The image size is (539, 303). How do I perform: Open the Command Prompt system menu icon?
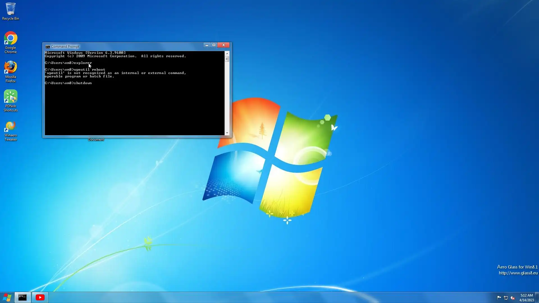(x=48, y=47)
